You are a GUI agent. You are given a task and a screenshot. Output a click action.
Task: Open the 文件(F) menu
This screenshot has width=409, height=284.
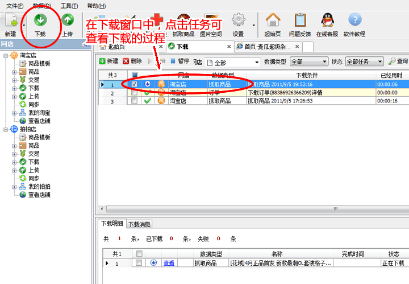[x=15, y=6]
